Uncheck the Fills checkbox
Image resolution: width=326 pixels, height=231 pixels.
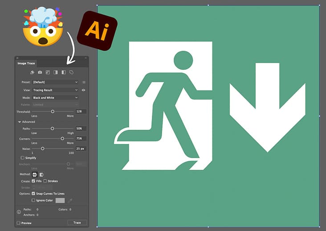(33, 181)
